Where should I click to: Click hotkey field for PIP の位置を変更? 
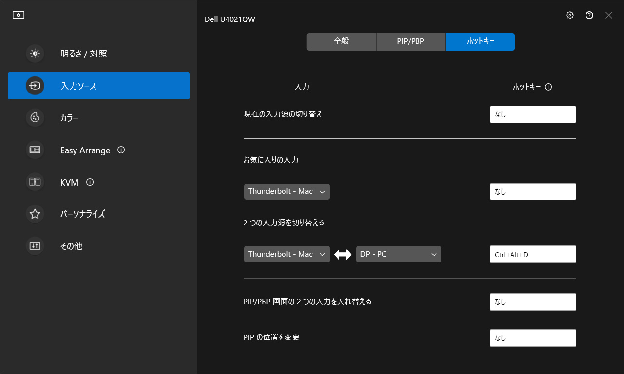pos(533,338)
